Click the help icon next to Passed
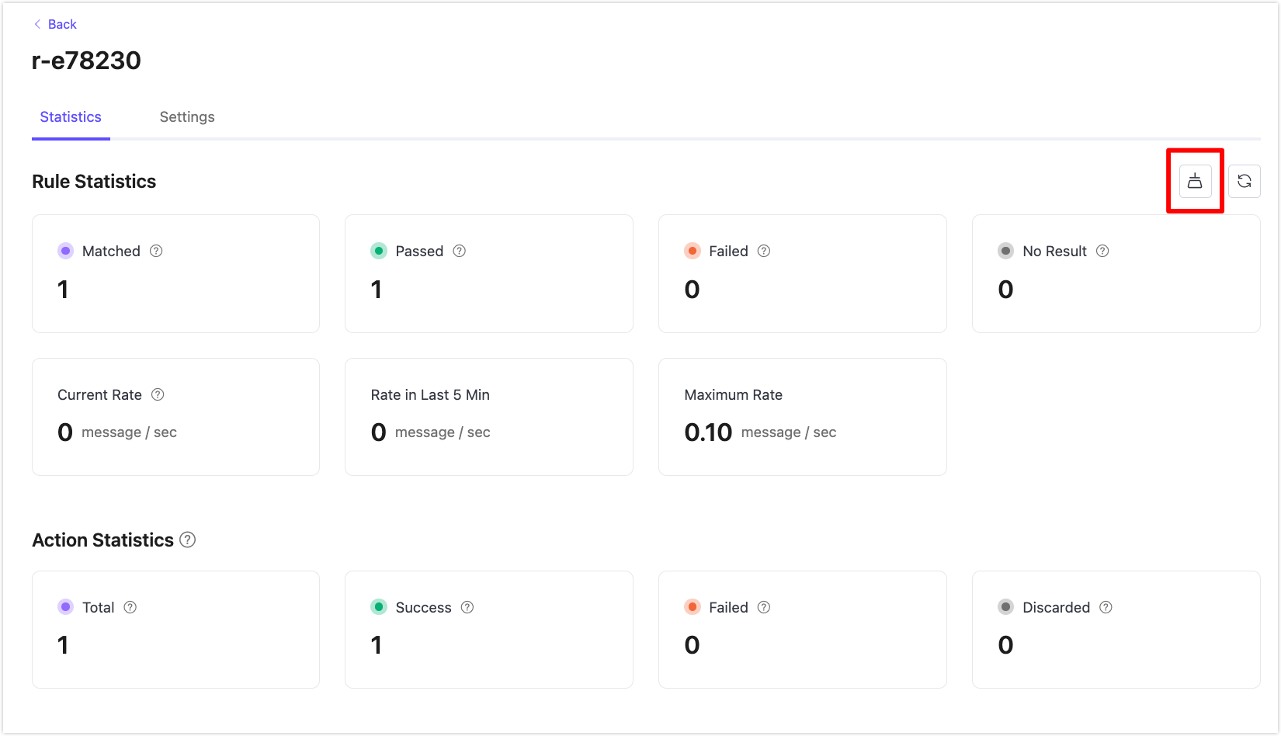 (x=459, y=251)
